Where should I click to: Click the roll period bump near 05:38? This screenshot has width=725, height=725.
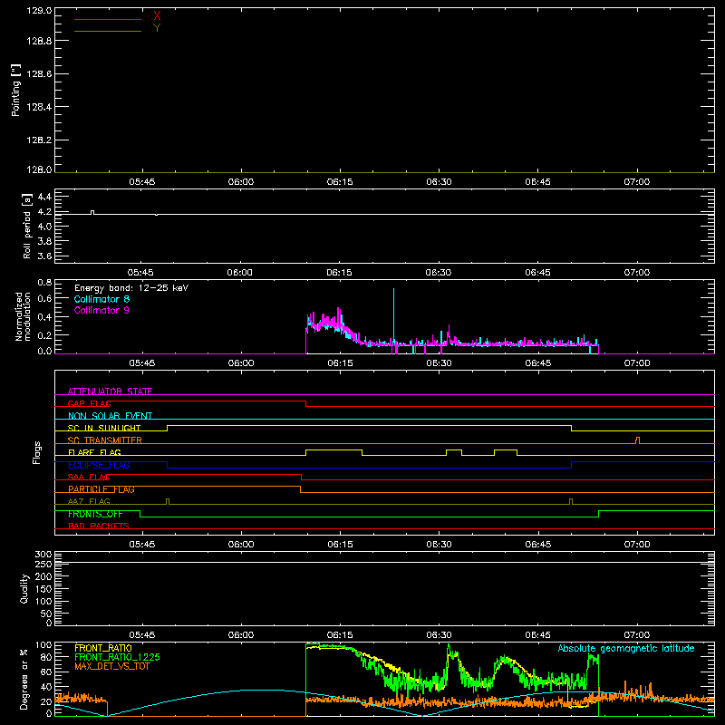point(92,212)
